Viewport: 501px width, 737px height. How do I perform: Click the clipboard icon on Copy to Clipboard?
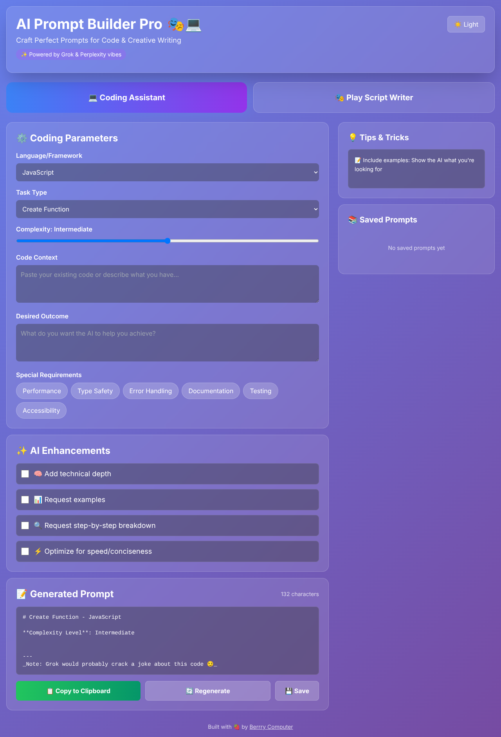[50, 691]
